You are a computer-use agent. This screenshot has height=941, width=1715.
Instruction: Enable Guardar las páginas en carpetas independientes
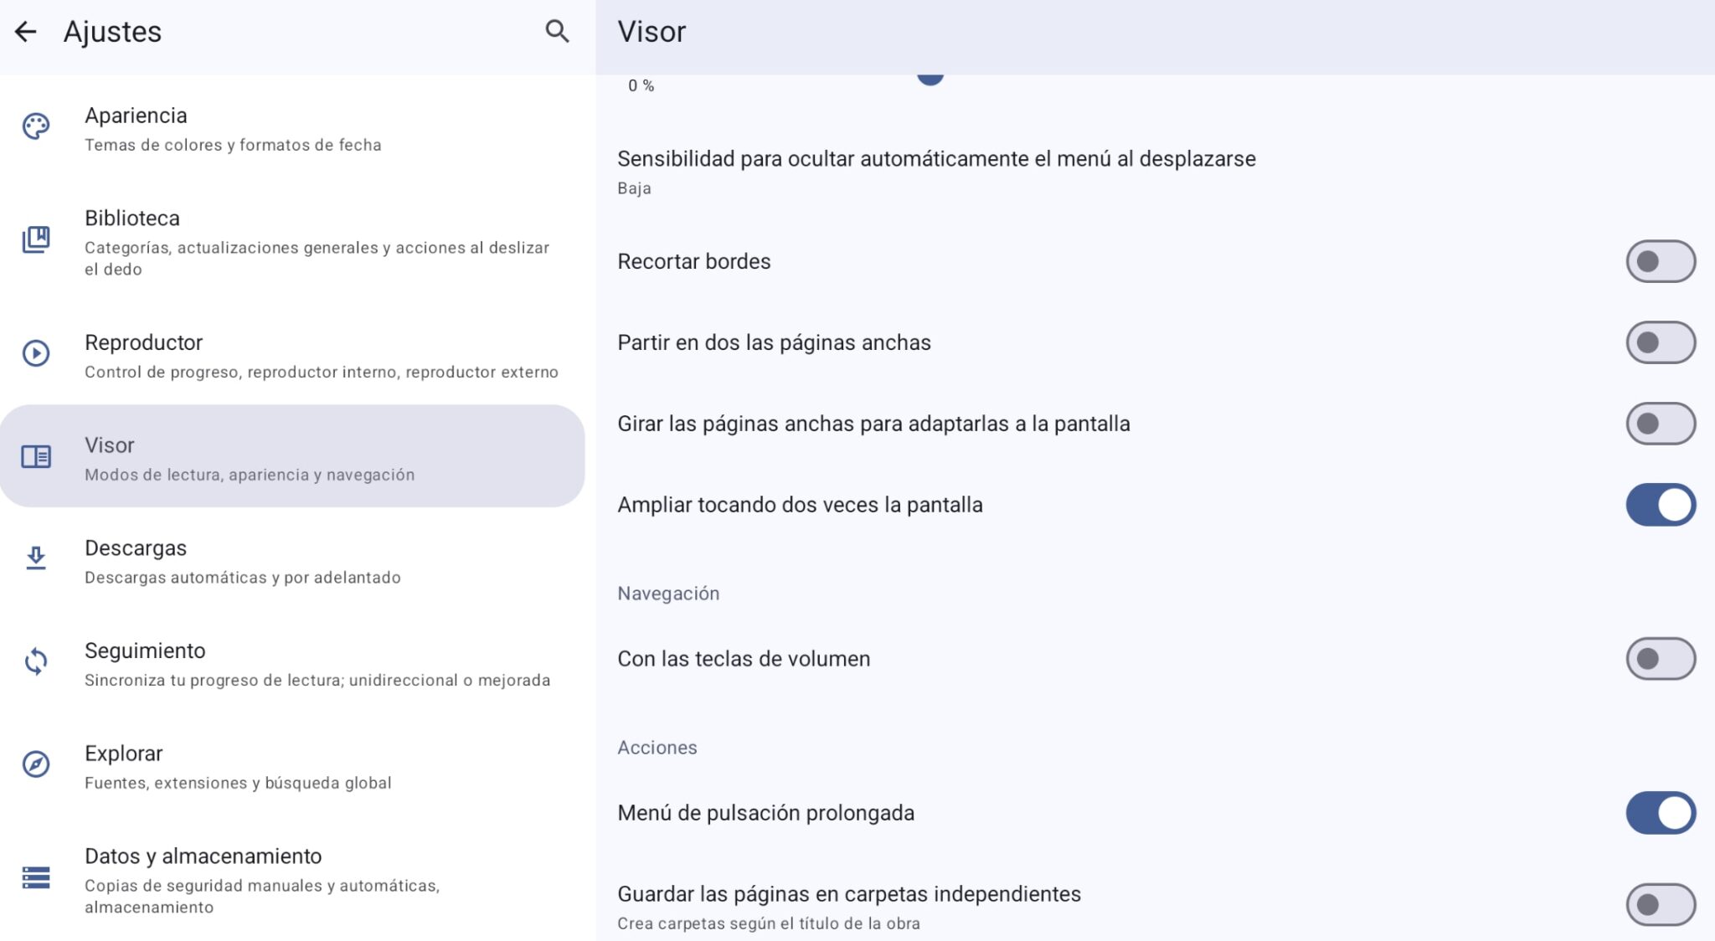[1660, 904]
